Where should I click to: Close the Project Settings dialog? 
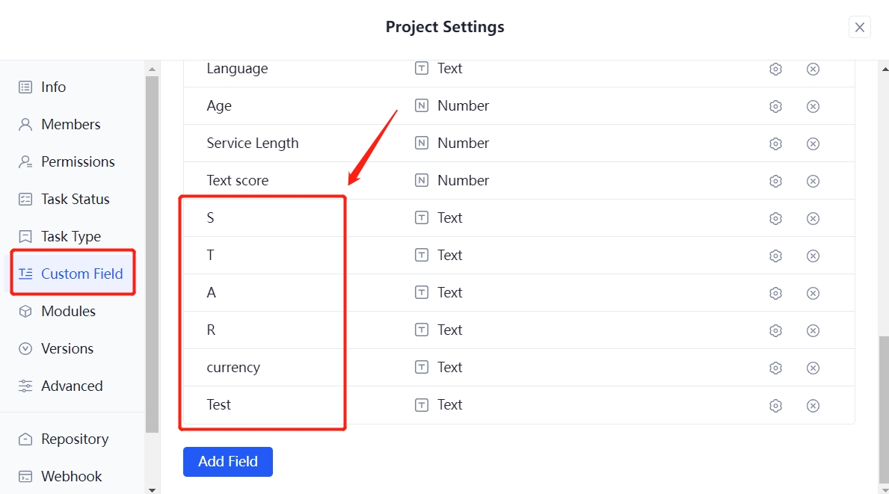(859, 26)
